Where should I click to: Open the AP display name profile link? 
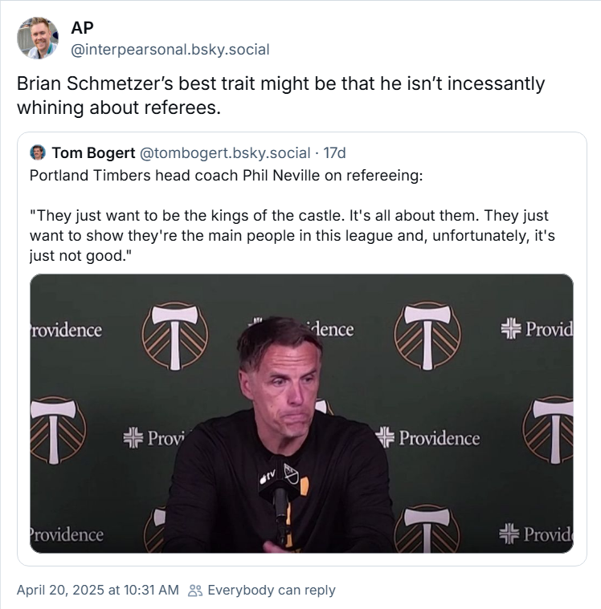[x=82, y=28]
